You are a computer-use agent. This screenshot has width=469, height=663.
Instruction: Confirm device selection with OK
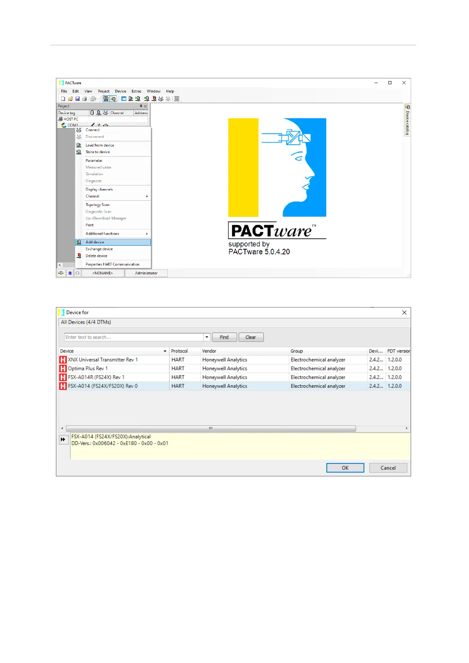(345, 468)
